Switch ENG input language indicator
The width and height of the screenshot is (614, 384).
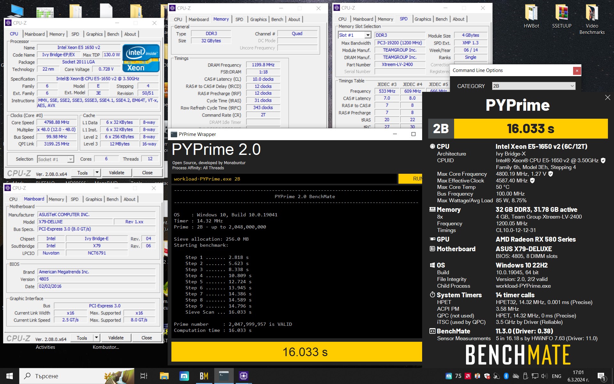click(x=556, y=376)
